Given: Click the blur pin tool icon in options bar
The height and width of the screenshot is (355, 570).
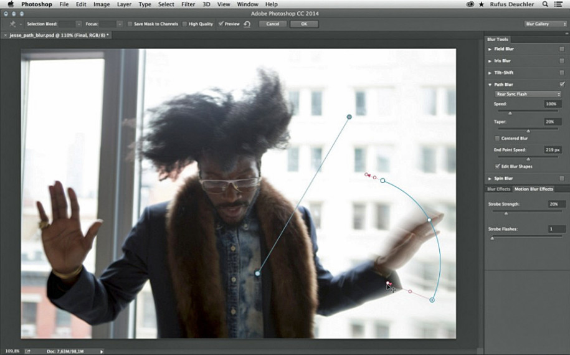Looking at the screenshot, I should click(12, 24).
